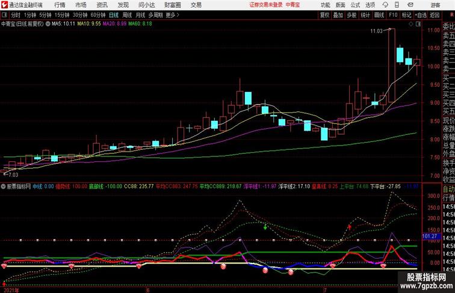Click the red R marker at top right
The width and height of the screenshot is (455, 293).
(x=452, y=15)
